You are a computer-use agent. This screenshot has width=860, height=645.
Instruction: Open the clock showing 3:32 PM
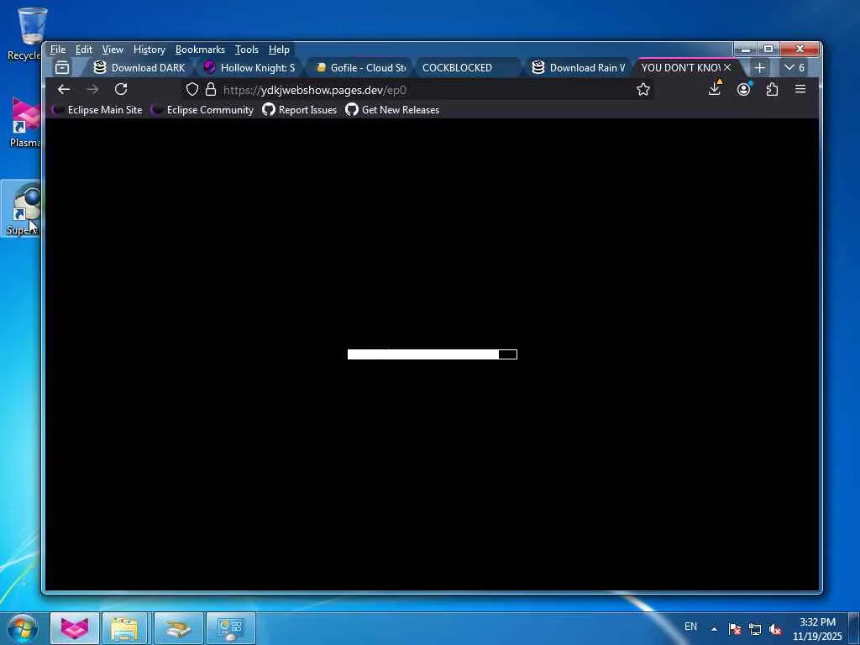(817, 629)
